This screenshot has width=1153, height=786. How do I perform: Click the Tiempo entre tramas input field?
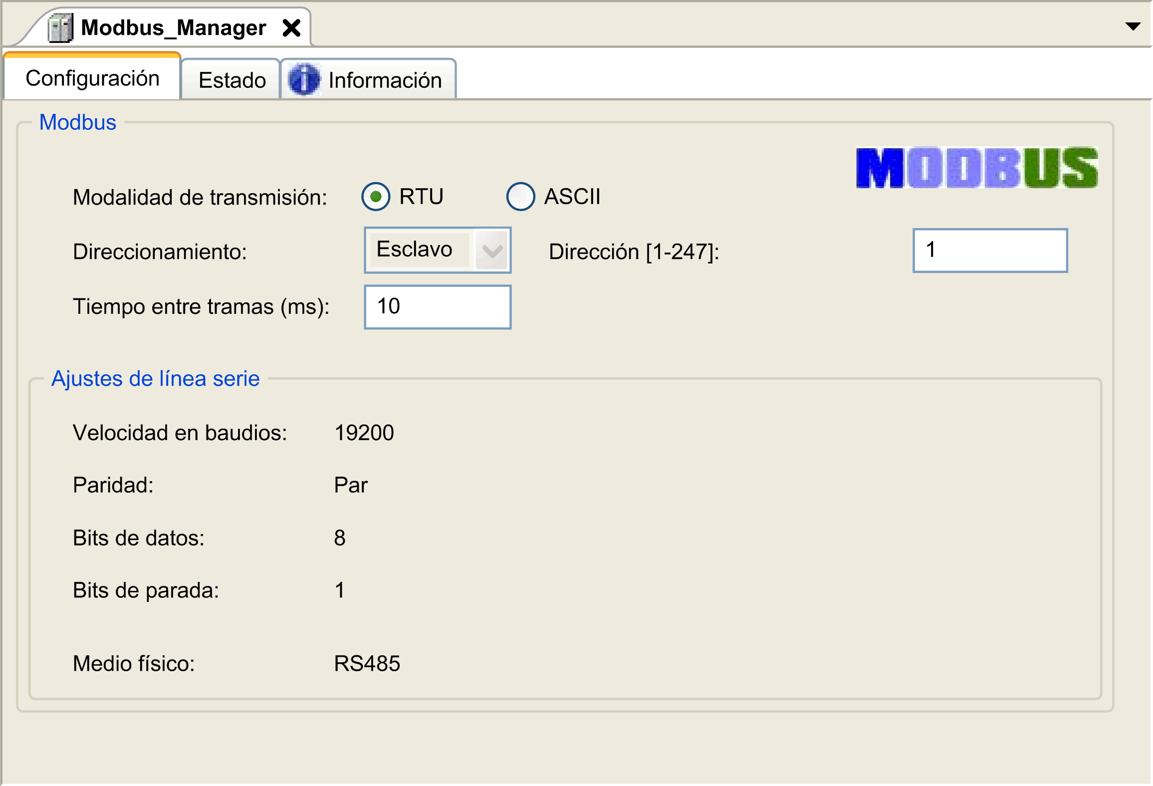click(438, 306)
